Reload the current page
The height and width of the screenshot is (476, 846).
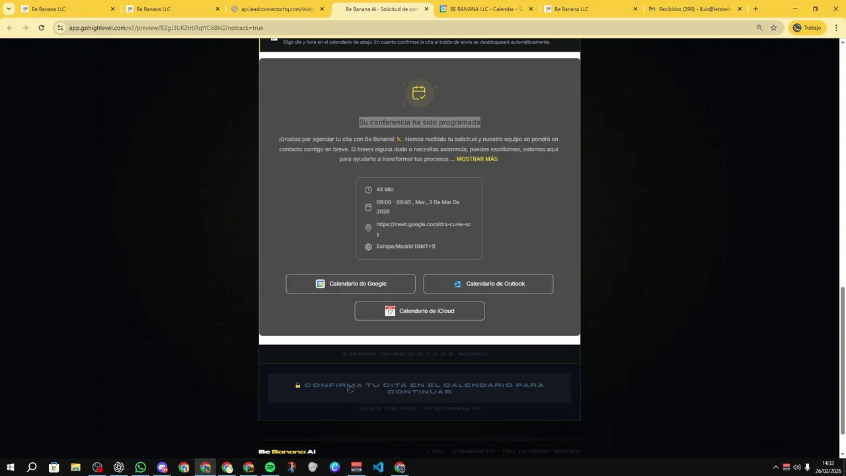41,28
